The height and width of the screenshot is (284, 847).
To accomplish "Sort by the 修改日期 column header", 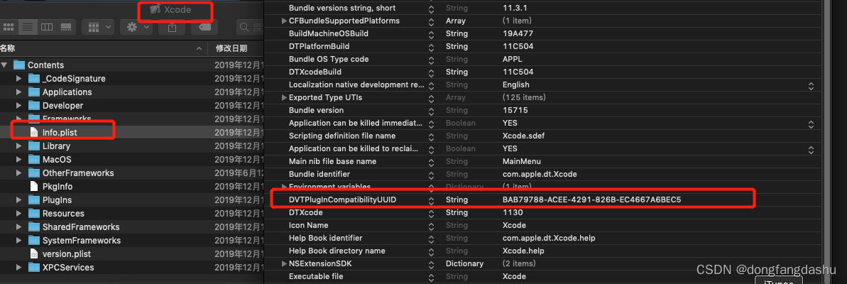I will [x=231, y=48].
